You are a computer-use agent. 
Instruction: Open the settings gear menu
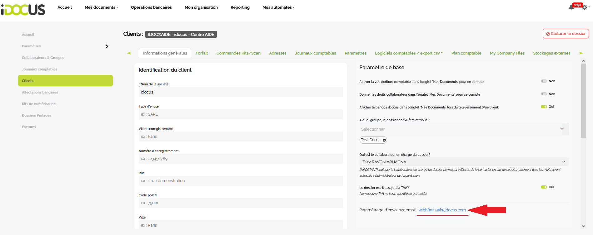click(x=585, y=7)
